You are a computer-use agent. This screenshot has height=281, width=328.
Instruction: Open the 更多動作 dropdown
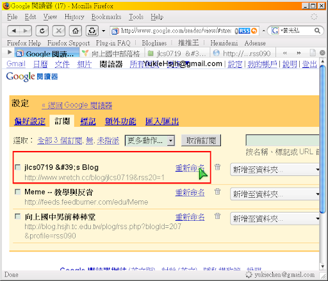[x=150, y=141]
